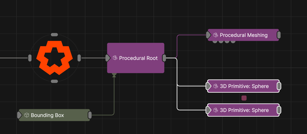This screenshot has width=307, height=134.
Task: Select the Bounding Box node label
Action: click(47, 115)
